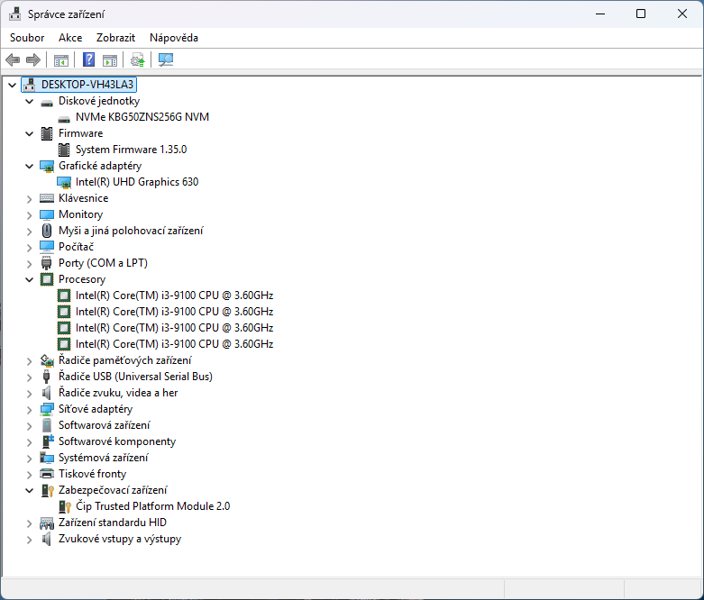Click the Zařízení standardu HID icon
This screenshot has width=704, height=600.
pyautogui.click(x=47, y=523)
